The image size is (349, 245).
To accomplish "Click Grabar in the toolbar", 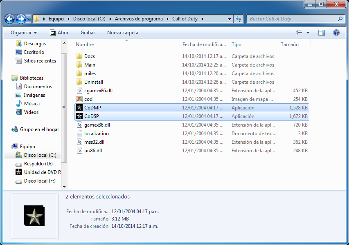I will click(88, 33).
